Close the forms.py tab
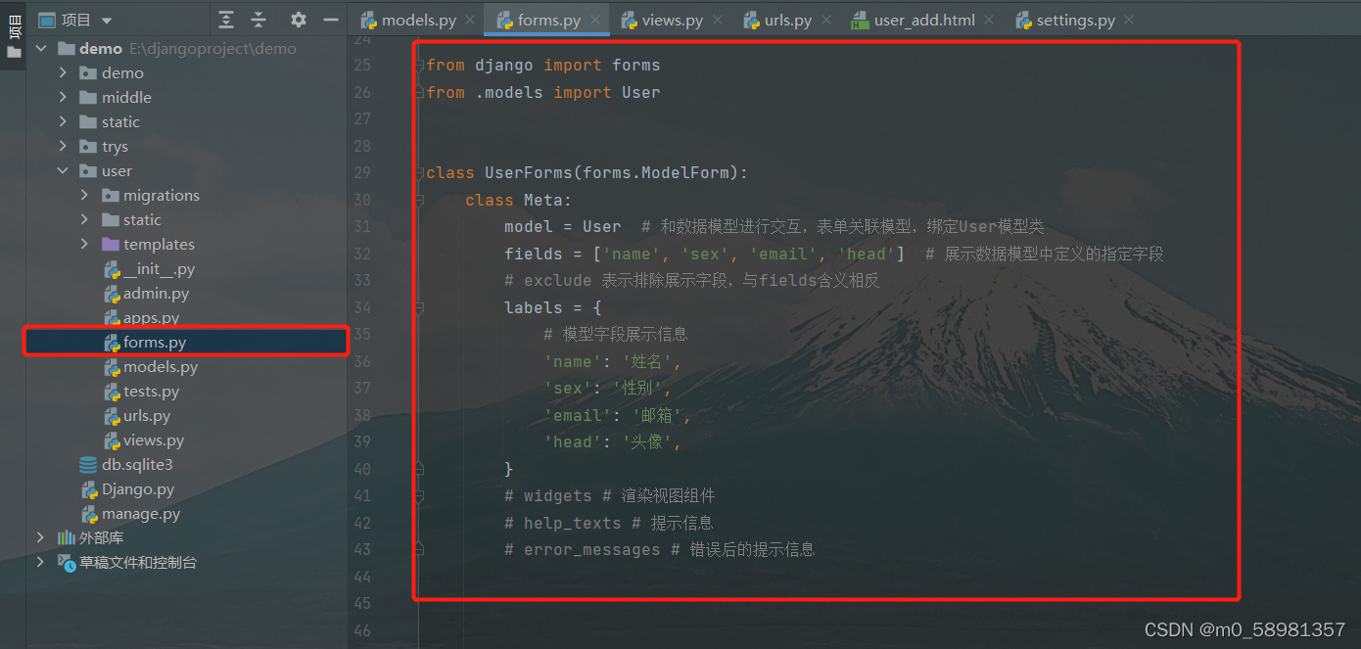 point(595,20)
